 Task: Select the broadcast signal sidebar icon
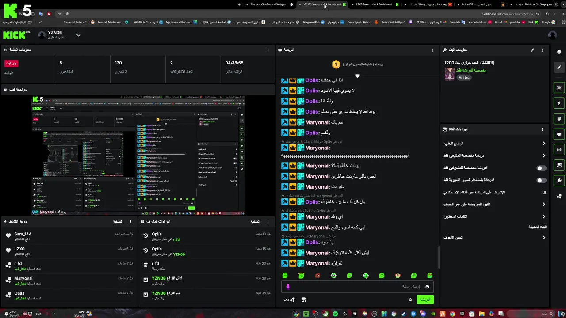(559, 150)
